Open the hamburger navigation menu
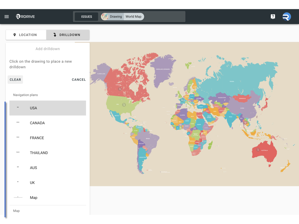The width and height of the screenshot is (299, 224). pyautogui.click(x=6, y=17)
